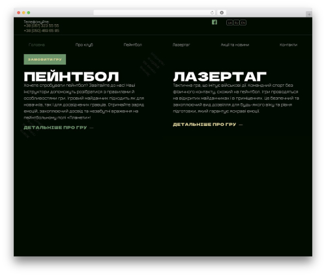Image resolution: width=326 pixels, height=276 pixels.
Task: Click the browser address bar field
Action: pyautogui.click(x=155, y=12)
